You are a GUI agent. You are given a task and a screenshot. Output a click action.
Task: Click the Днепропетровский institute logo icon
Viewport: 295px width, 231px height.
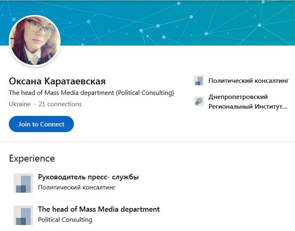pos(198,101)
